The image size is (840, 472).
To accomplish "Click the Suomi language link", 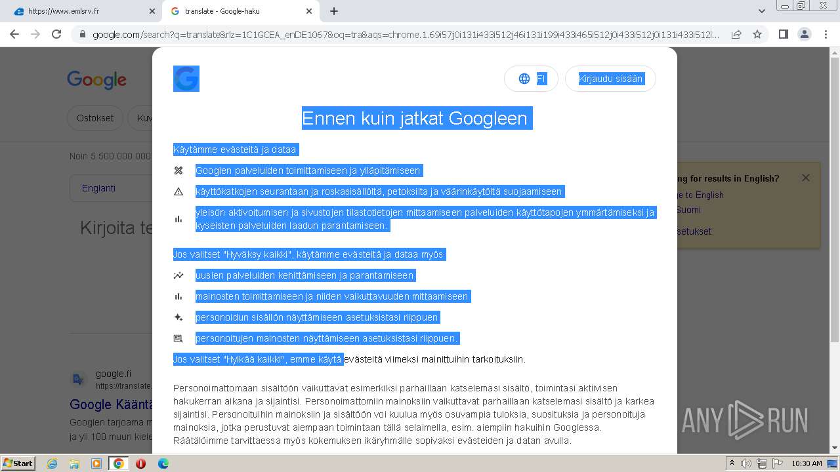I will pyautogui.click(x=688, y=210).
